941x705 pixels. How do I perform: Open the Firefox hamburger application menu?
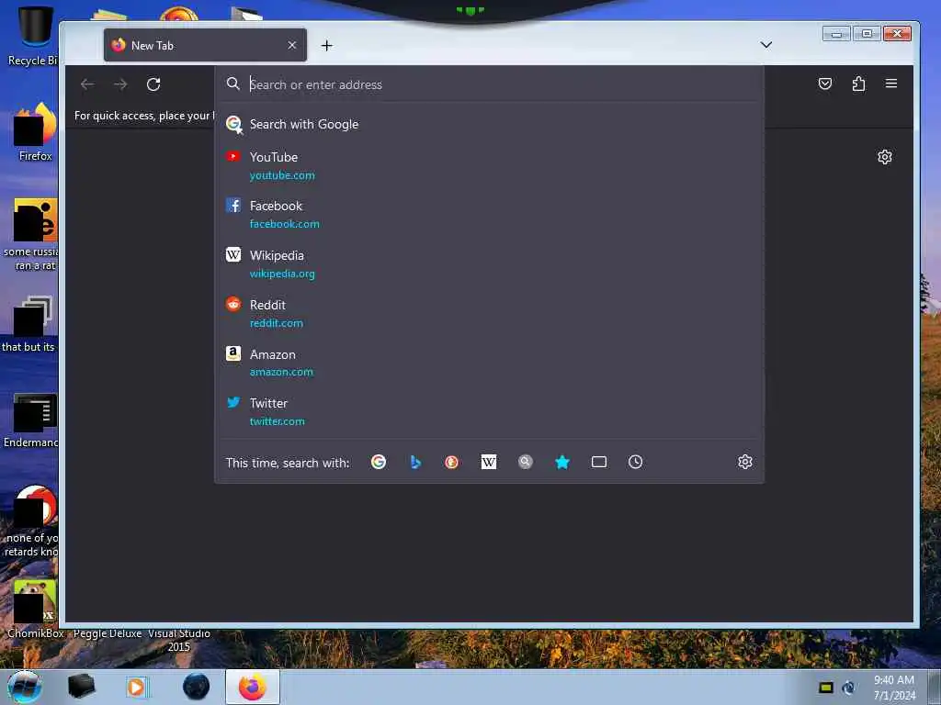tap(891, 84)
